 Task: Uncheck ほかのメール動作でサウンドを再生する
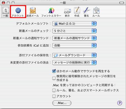pos(54,71)
